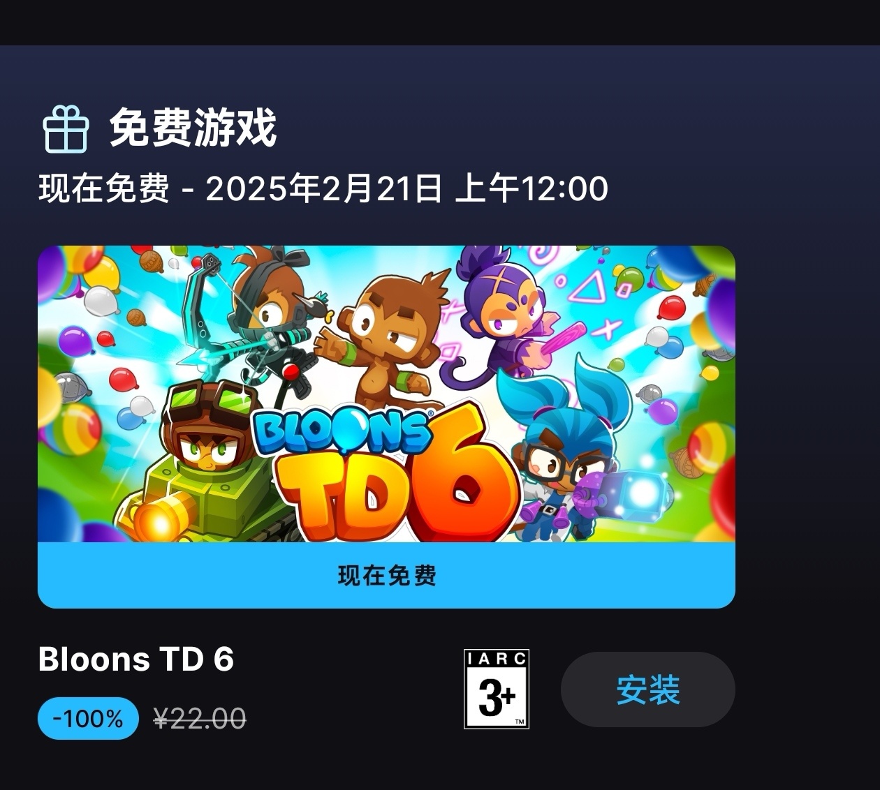Tap the purple ninja monkey character
The width and height of the screenshot is (880, 790).
[506, 314]
